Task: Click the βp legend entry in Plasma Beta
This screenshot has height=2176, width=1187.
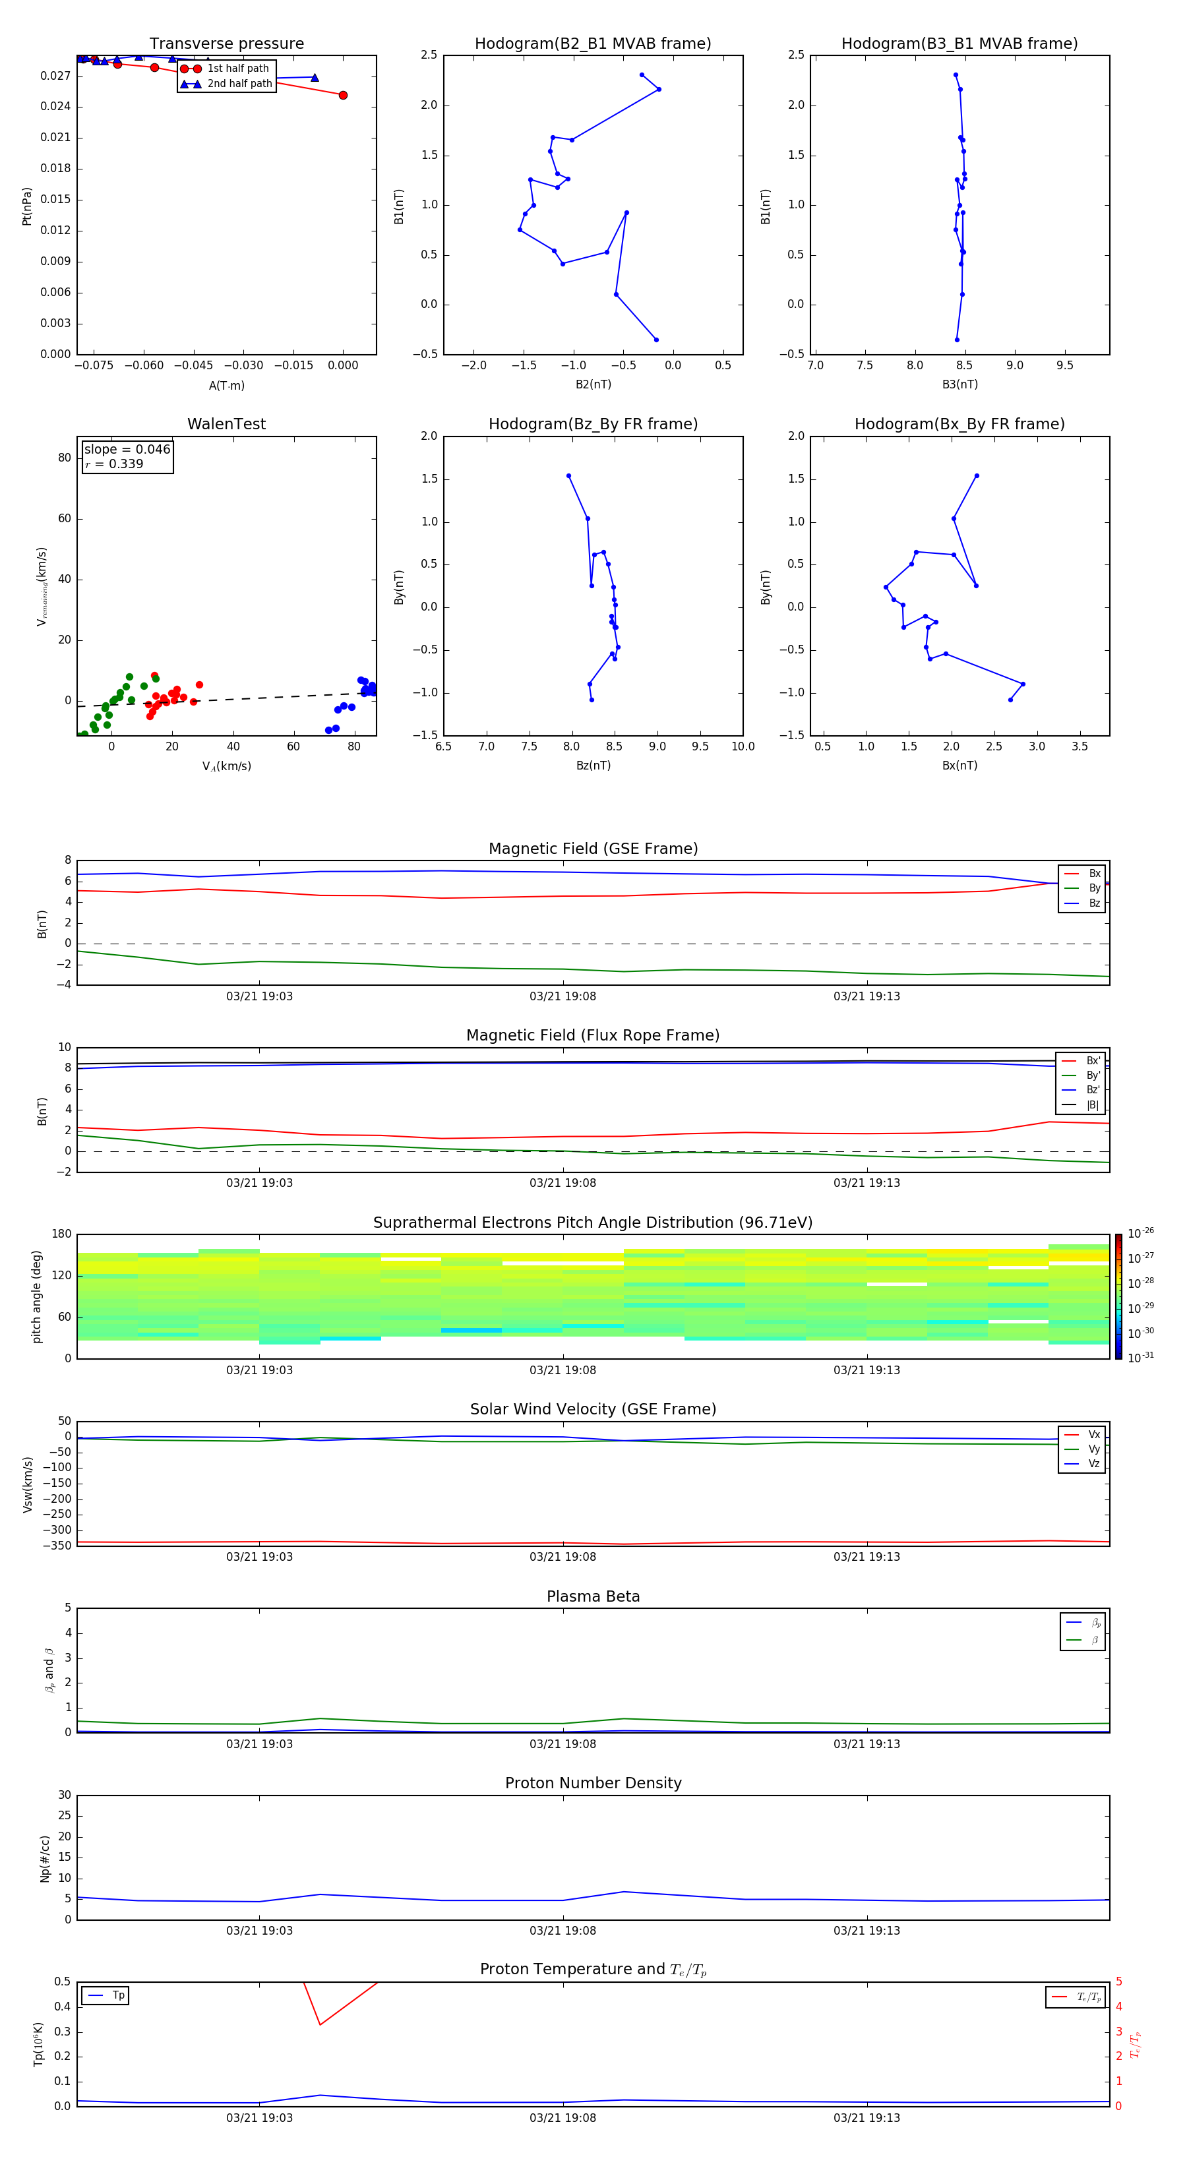Action: pos(1083,1623)
